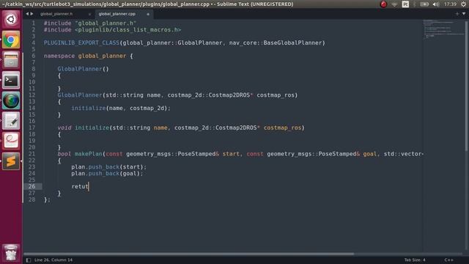Click line number 26 in gutter
Viewport: 469px width, 264px height.
(x=32, y=186)
